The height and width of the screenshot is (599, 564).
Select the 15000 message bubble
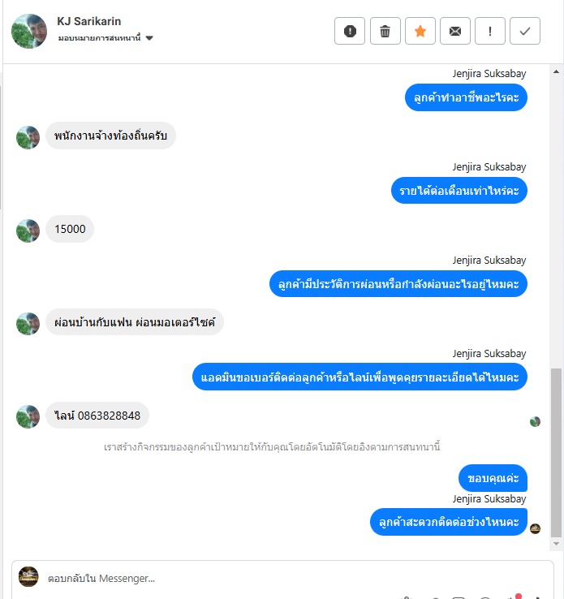pyautogui.click(x=70, y=229)
